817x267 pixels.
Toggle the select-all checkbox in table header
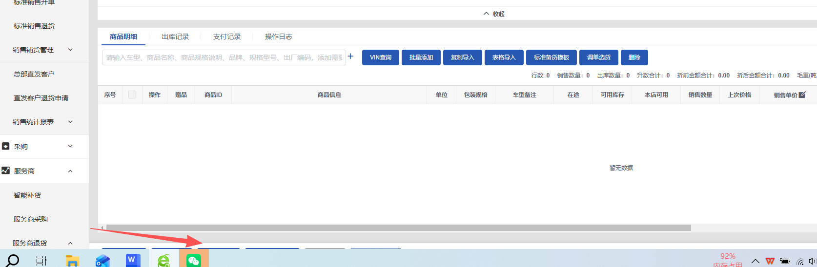click(132, 95)
